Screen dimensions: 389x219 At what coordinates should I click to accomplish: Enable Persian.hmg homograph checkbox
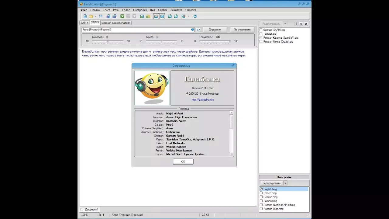[261, 201]
